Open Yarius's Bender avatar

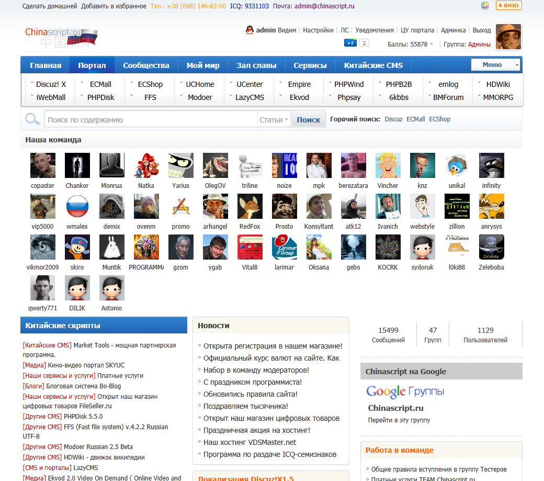(181, 165)
